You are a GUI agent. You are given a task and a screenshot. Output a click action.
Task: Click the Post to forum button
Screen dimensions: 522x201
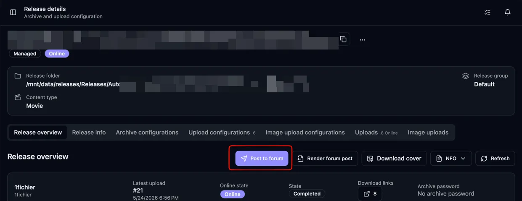[x=262, y=158]
